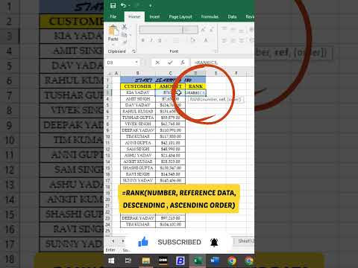Click the AMIT SINGH cell
This screenshot has height=268, width=358.
point(138,99)
